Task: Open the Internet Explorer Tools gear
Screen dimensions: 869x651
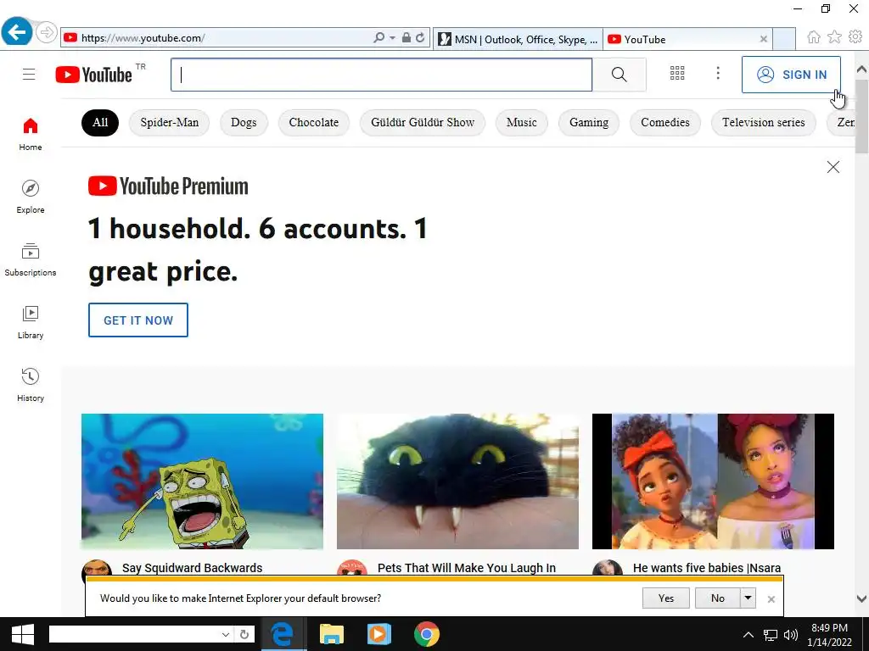Action: [x=855, y=37]
